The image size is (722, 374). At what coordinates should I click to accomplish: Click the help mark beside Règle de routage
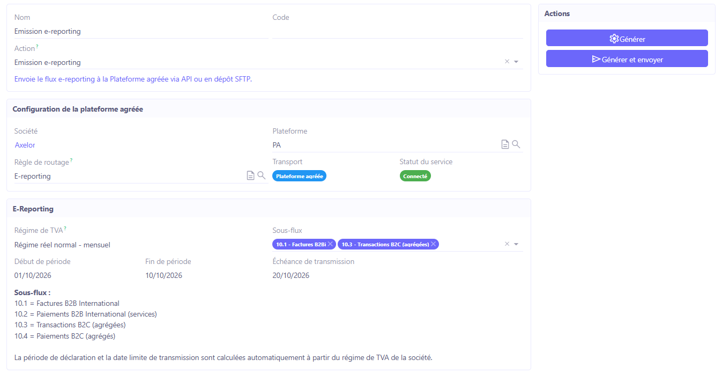pyautogui.click(x=71, y=160)
